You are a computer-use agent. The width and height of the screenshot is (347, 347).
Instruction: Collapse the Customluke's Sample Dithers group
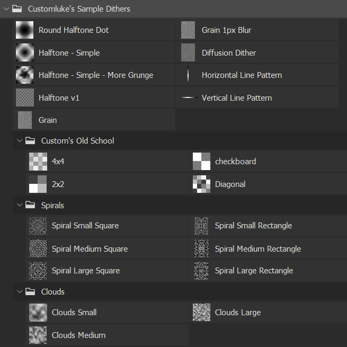pyautogui.click(x=6, y=8)
